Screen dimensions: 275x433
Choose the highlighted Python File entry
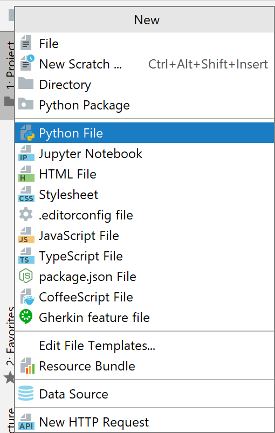point(145,133)
